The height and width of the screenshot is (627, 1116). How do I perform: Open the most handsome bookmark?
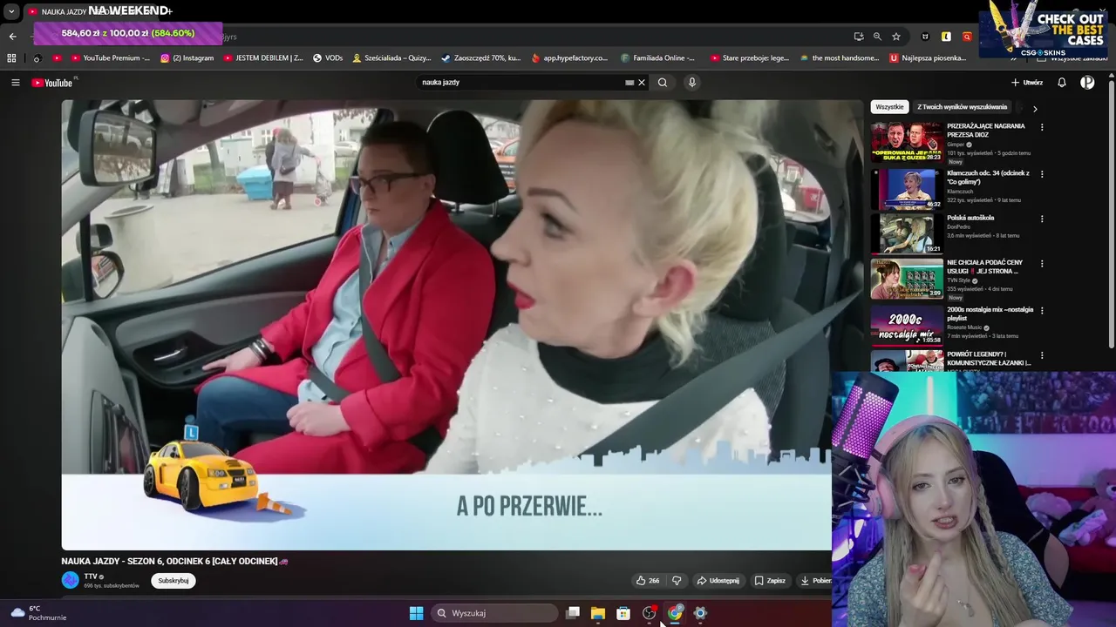pyautogui.click(x=839, y=58)
